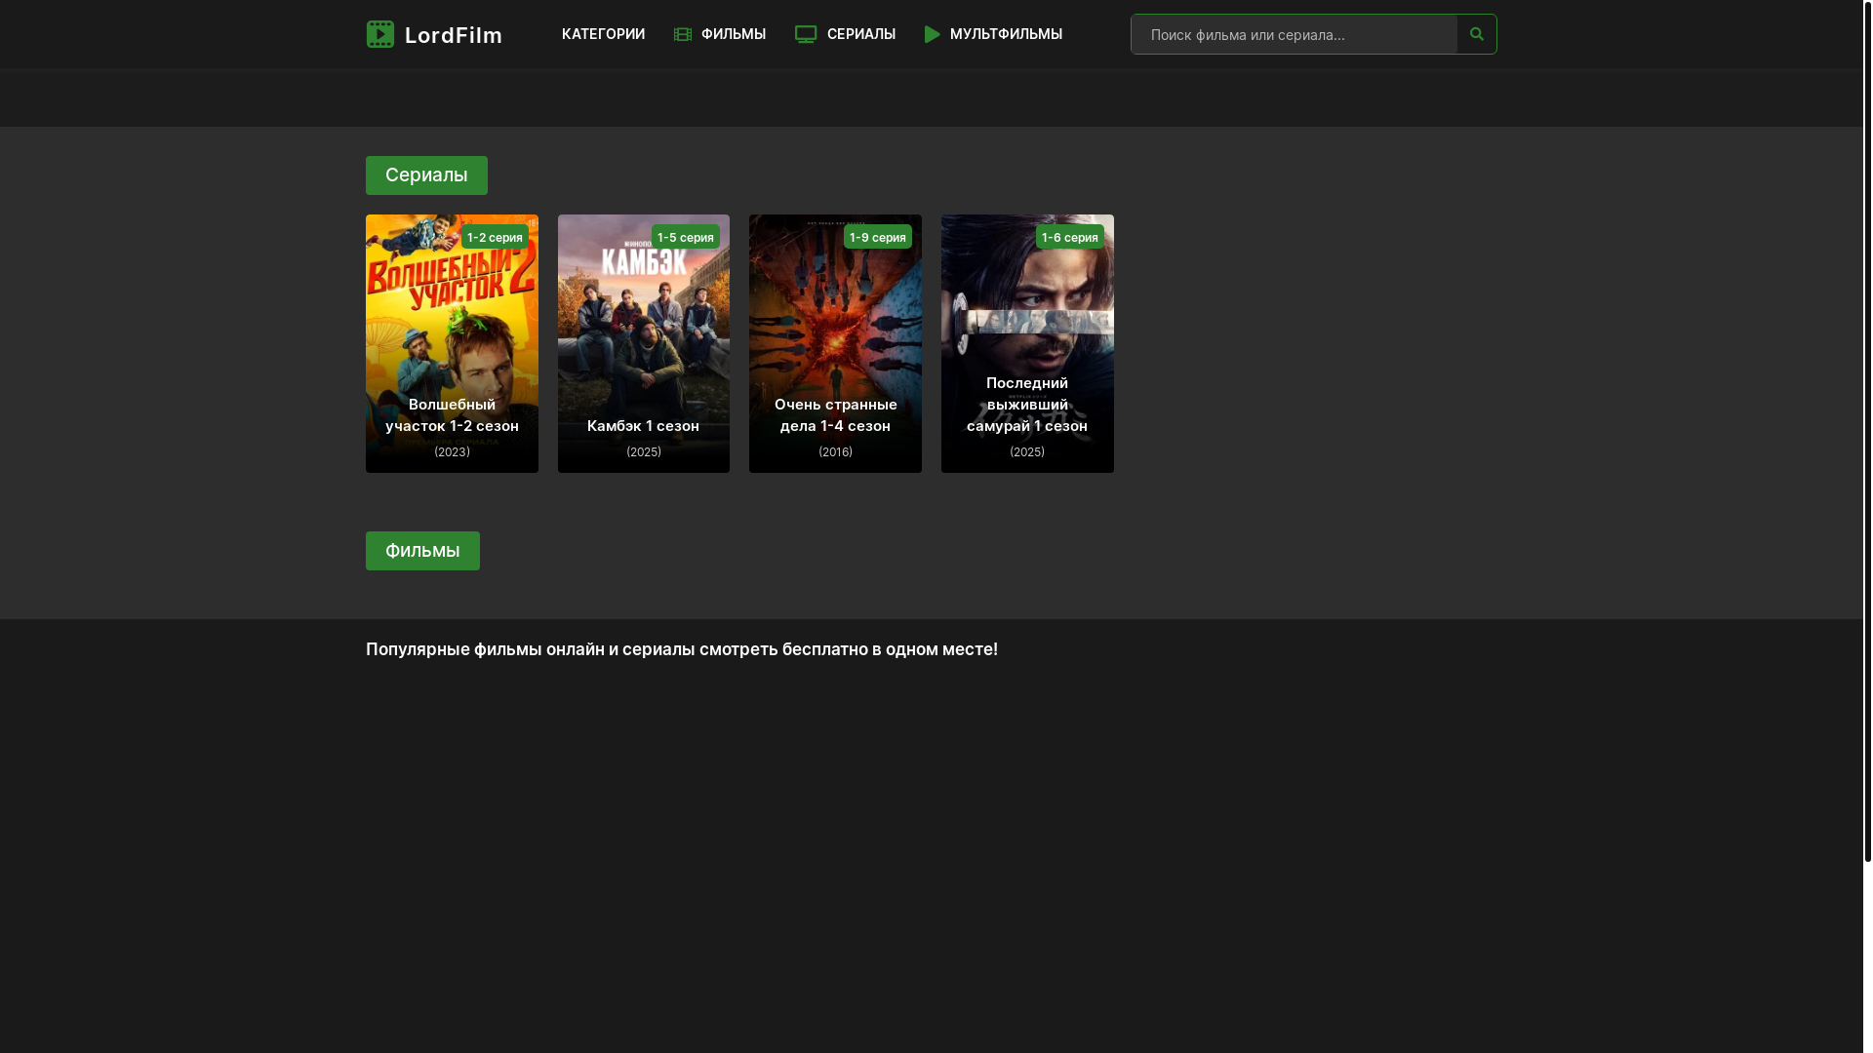Click title Камбэк 1 сезон

tap(644, 426)
